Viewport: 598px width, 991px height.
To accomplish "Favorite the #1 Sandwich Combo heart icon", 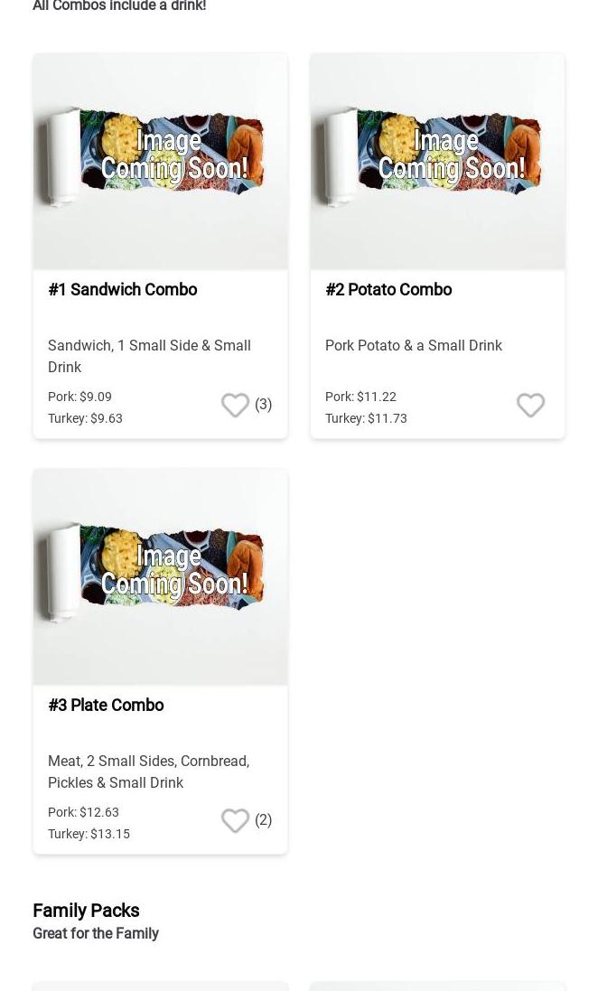I will tap(235, 405).
